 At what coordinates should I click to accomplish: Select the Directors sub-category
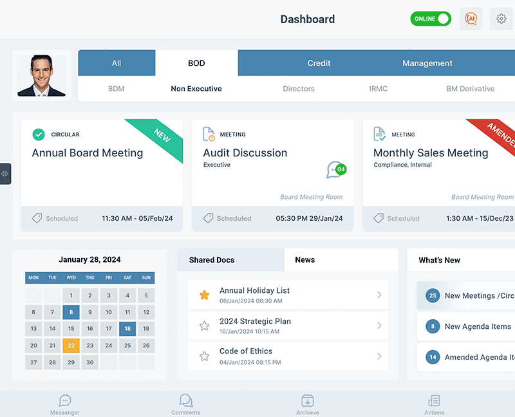(x=299, y=89)
